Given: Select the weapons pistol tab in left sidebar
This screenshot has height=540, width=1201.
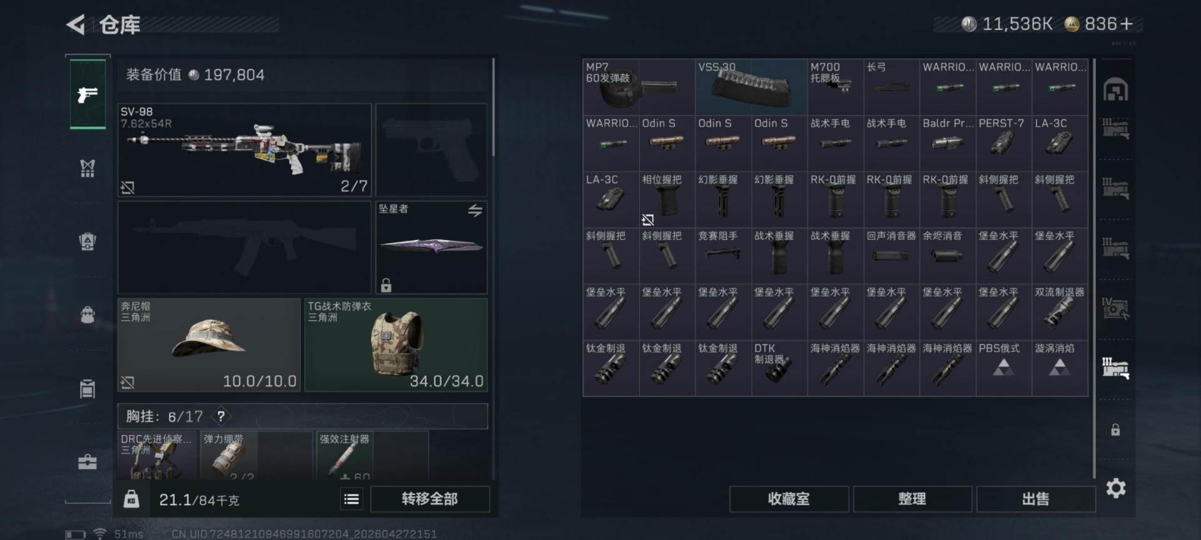Looking at the screenshot, I should [88, 94].
